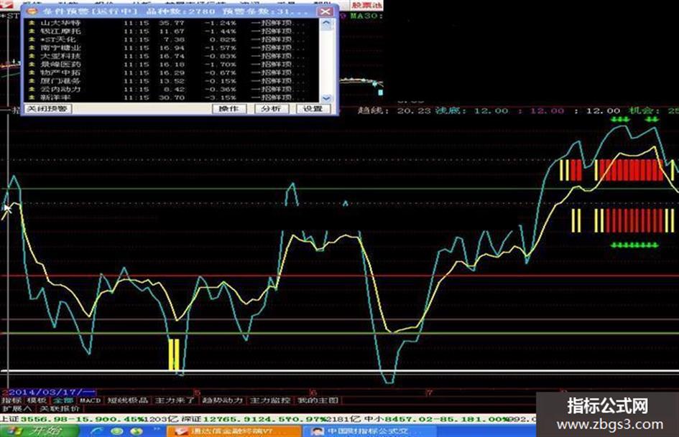This screenshot has width=679, height=437.
Task: Select the 景峰医药 stock name
Action: coord(60,64)
